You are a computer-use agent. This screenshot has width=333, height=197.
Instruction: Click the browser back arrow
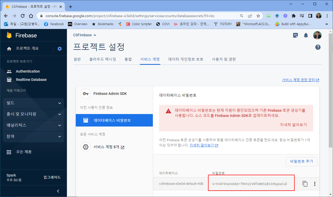point(6,16)
